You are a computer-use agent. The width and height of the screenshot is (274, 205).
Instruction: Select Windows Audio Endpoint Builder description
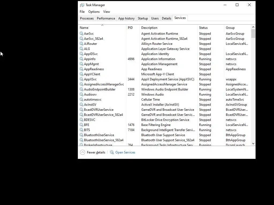pyautogui.click(x=165, y=89)
